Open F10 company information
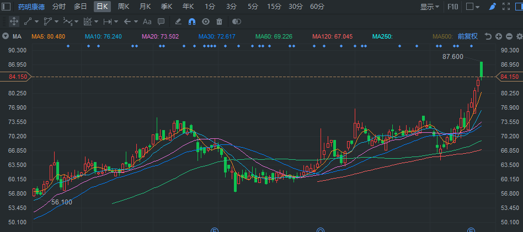The width and height of the screenshot is (523, 232). tap(452, 6)
